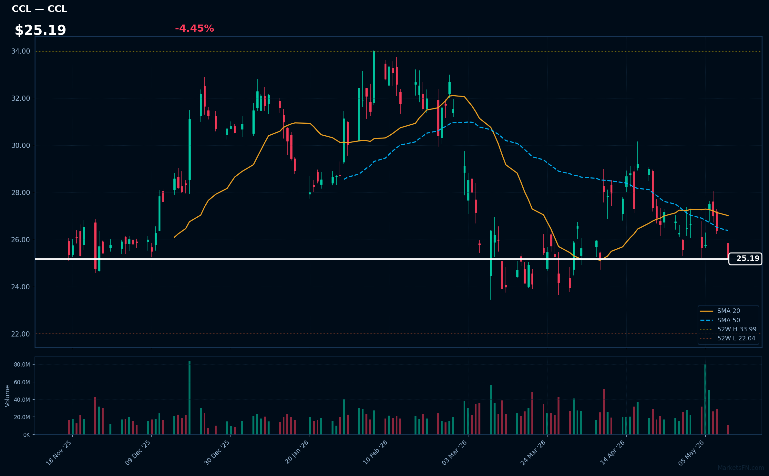Click the -4.45% change percentage
This screenshot has height=476, width=769.
click(194, 28)
